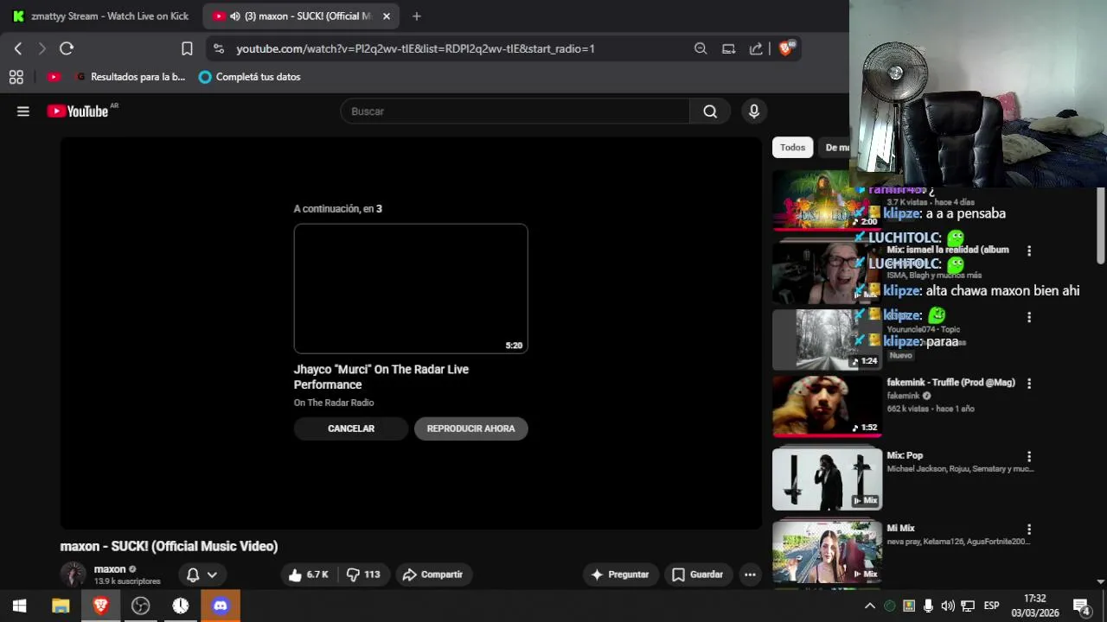Click the Compartir share button

point(432,574)
